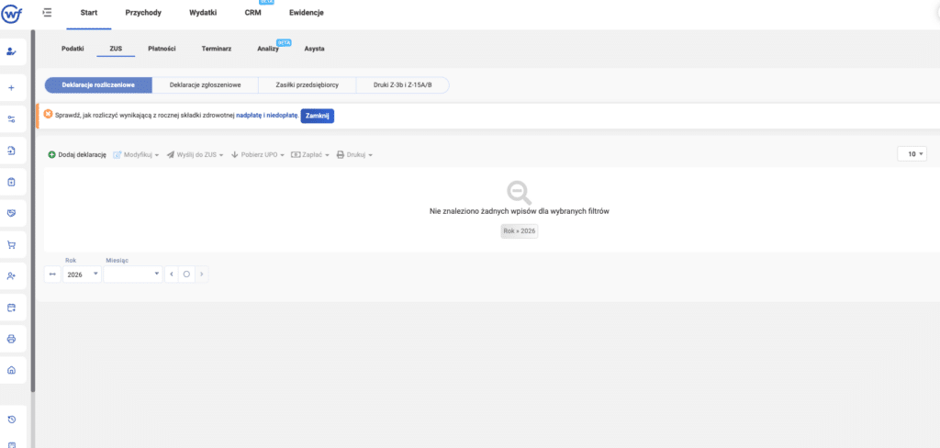Screen dimensions: 940x448
Task: Select Zasiłki przedsiębiorcy tab
Action: [x=307, y=85]
